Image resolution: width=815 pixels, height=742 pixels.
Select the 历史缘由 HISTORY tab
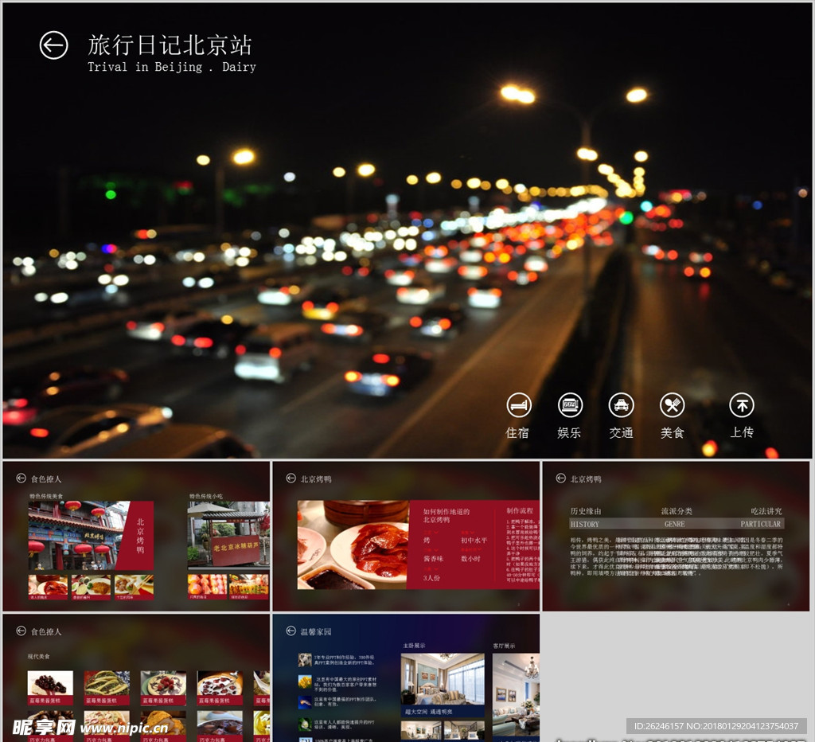pos(585,517)
